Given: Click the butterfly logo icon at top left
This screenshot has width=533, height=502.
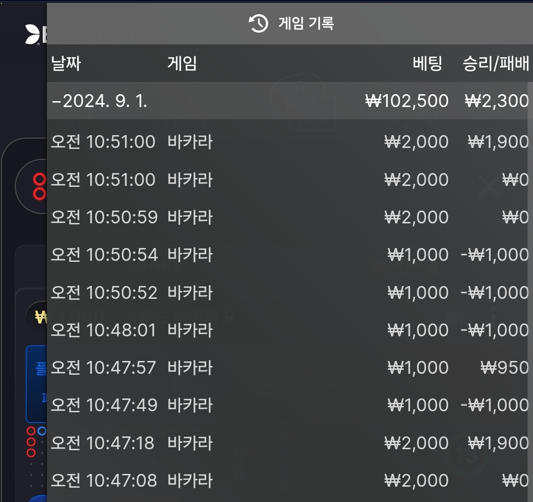Looking at the screenshot, I should (33, 35).
